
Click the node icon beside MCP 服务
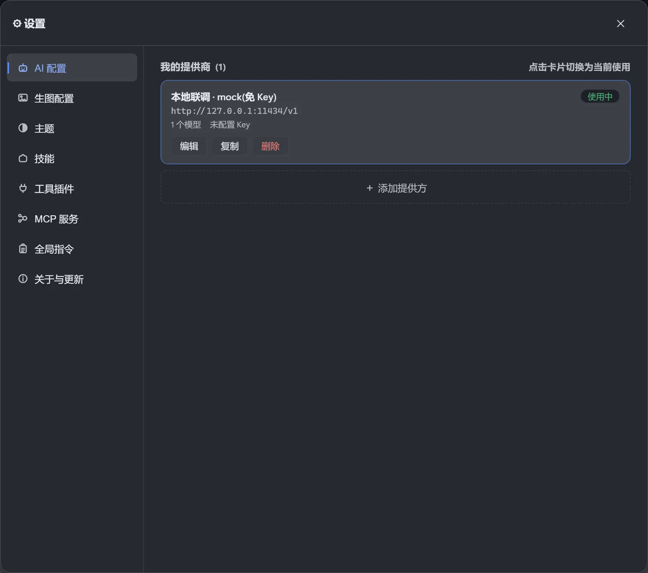tap(23, 219)
